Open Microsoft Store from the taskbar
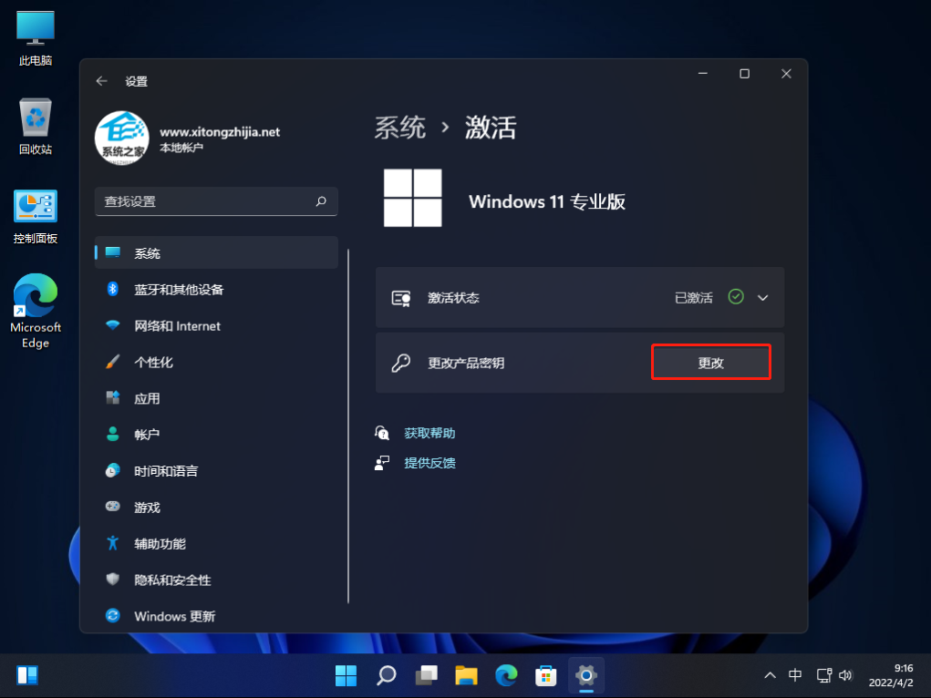 point(545,675)
